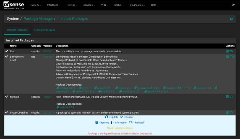Open the Help dropdown menu
Viewport: 240px width, 139px height.
click(155, 5)
